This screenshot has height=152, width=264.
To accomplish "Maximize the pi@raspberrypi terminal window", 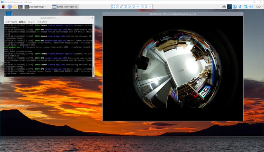I will pos(89,18).
